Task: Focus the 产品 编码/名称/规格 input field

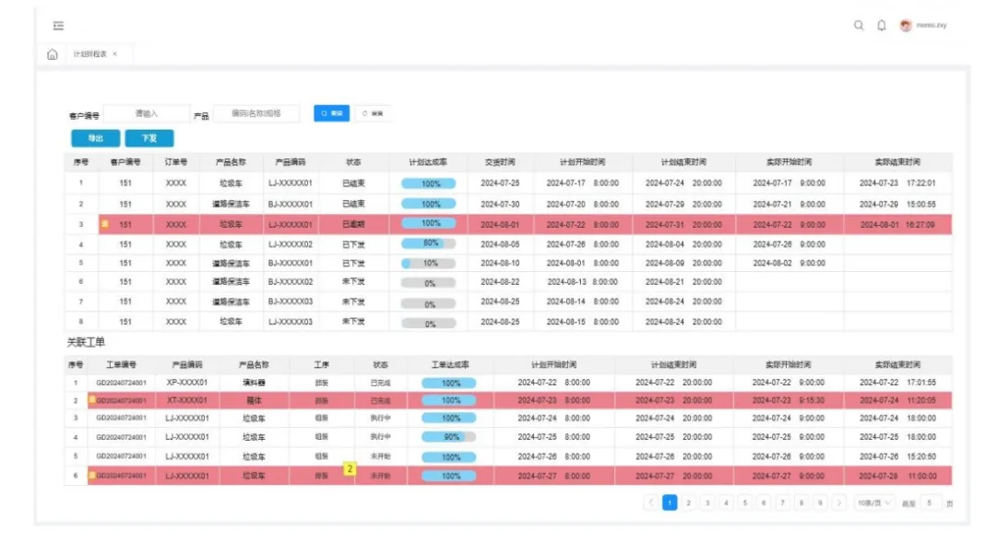Action: [256, 113]
